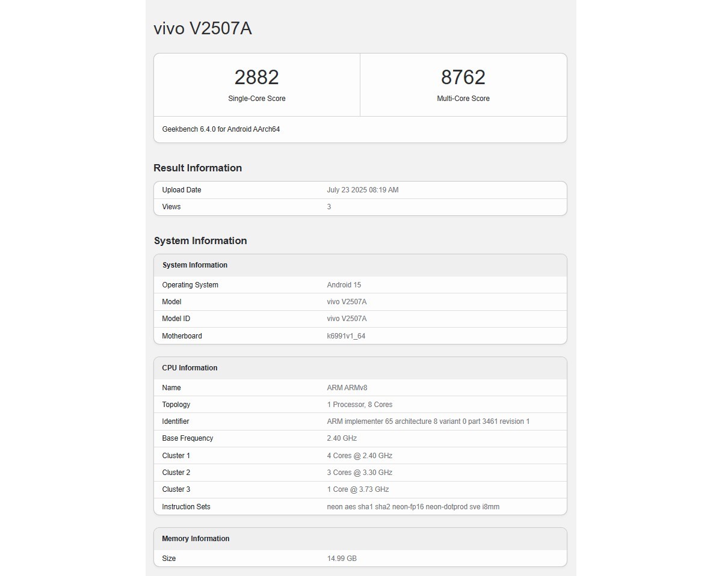
Task: Click the memory size value 14.99 GB
Action: pyautogui.click(x=342, y=559)
